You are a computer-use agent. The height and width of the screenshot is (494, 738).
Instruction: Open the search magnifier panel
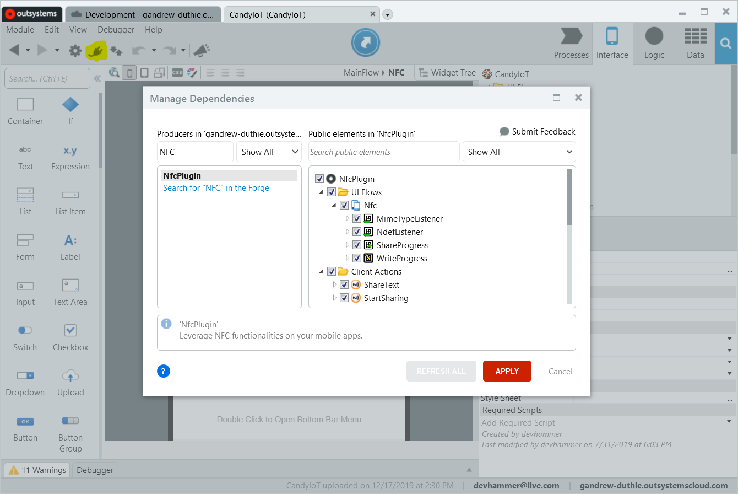click(726, 43)
